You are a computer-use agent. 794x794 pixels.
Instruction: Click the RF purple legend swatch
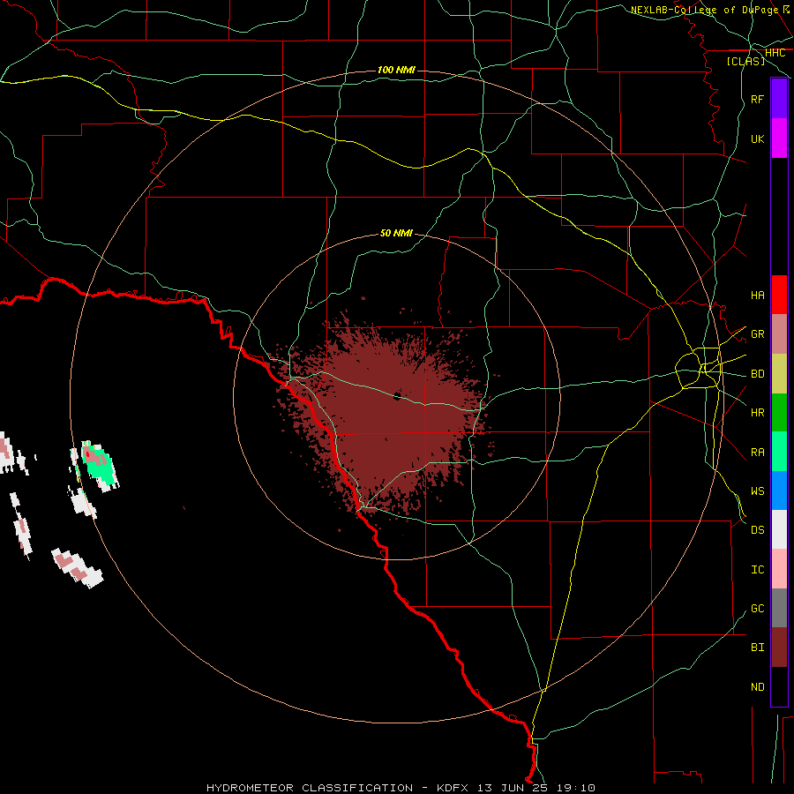click(x=779, y=99)
